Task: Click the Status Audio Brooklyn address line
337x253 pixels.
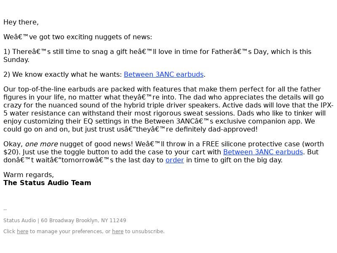Action: pyautogui.click(x=65, y=221)
